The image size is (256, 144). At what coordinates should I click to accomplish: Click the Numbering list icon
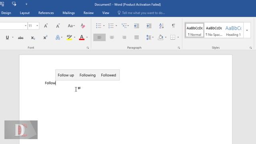111,26
